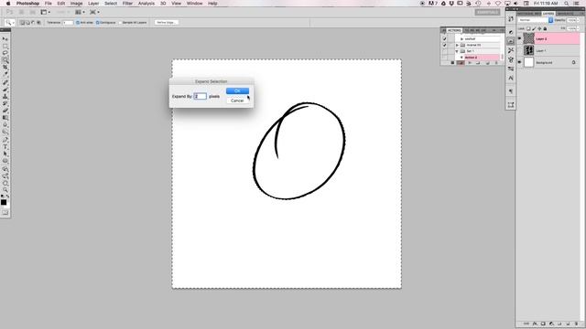Click lock image pixels brush icon

534,28
